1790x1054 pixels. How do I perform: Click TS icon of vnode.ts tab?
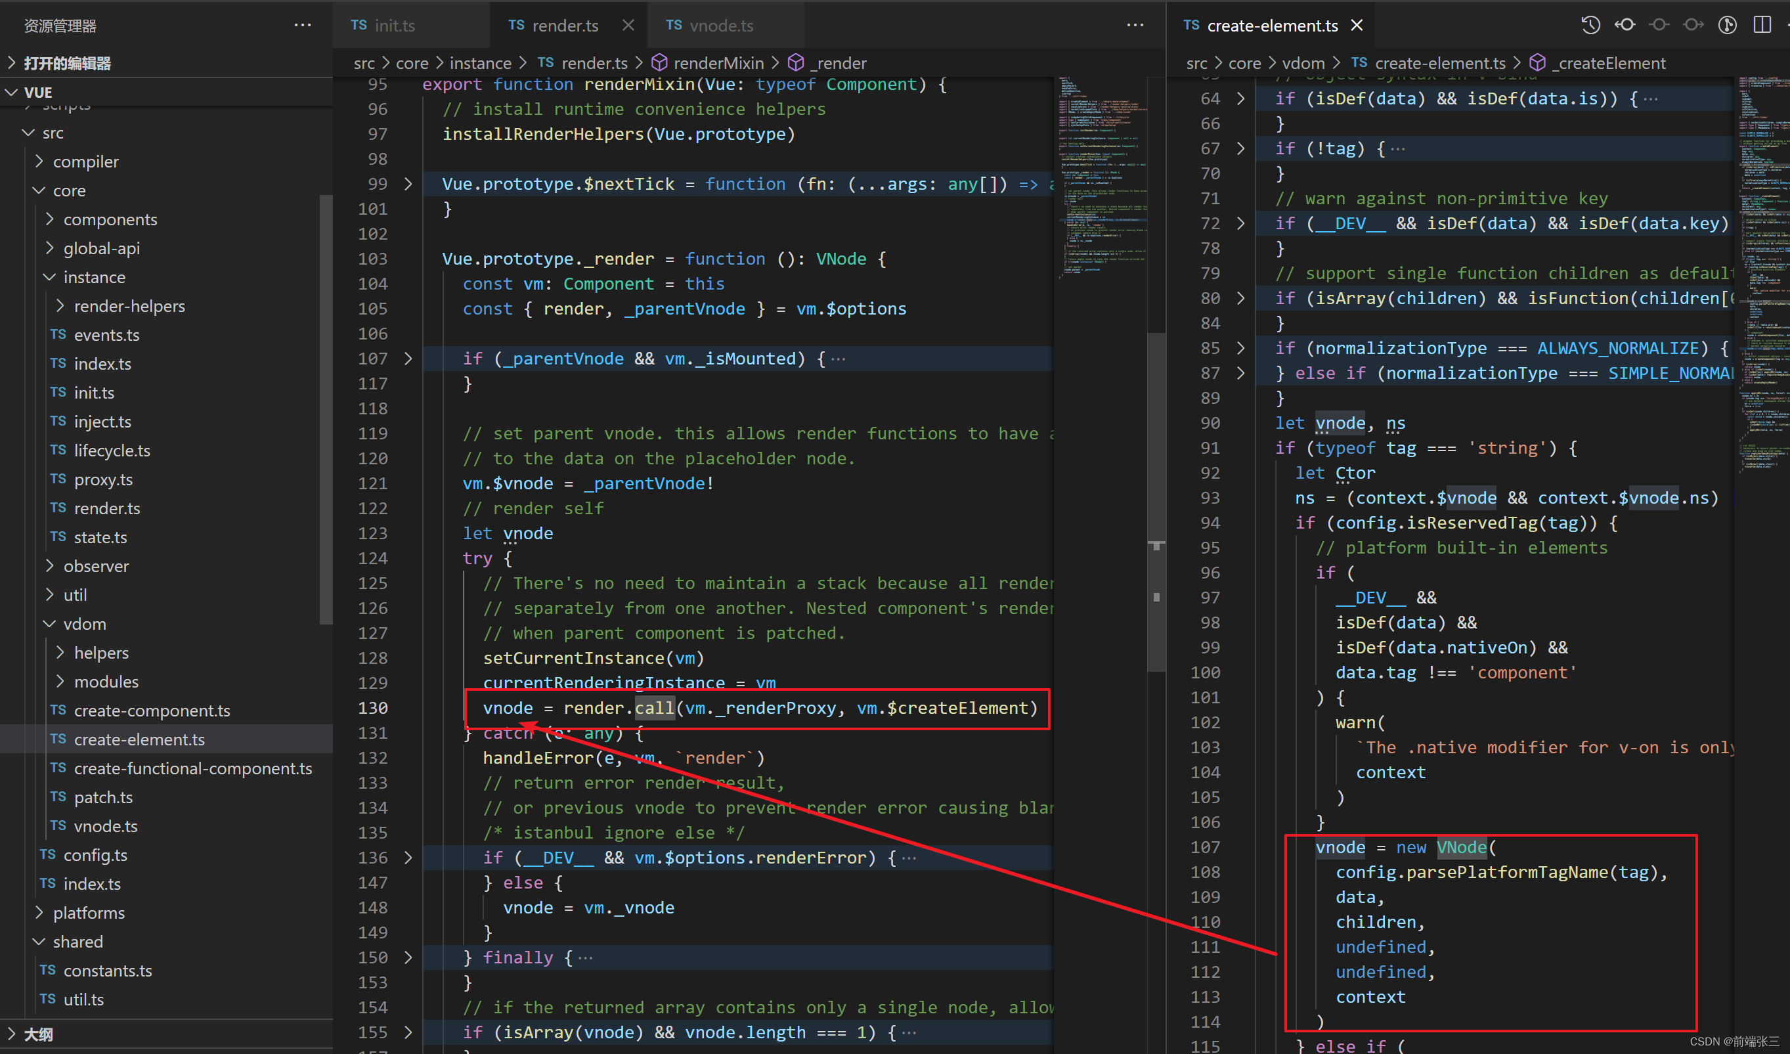(x=674, y=25)
